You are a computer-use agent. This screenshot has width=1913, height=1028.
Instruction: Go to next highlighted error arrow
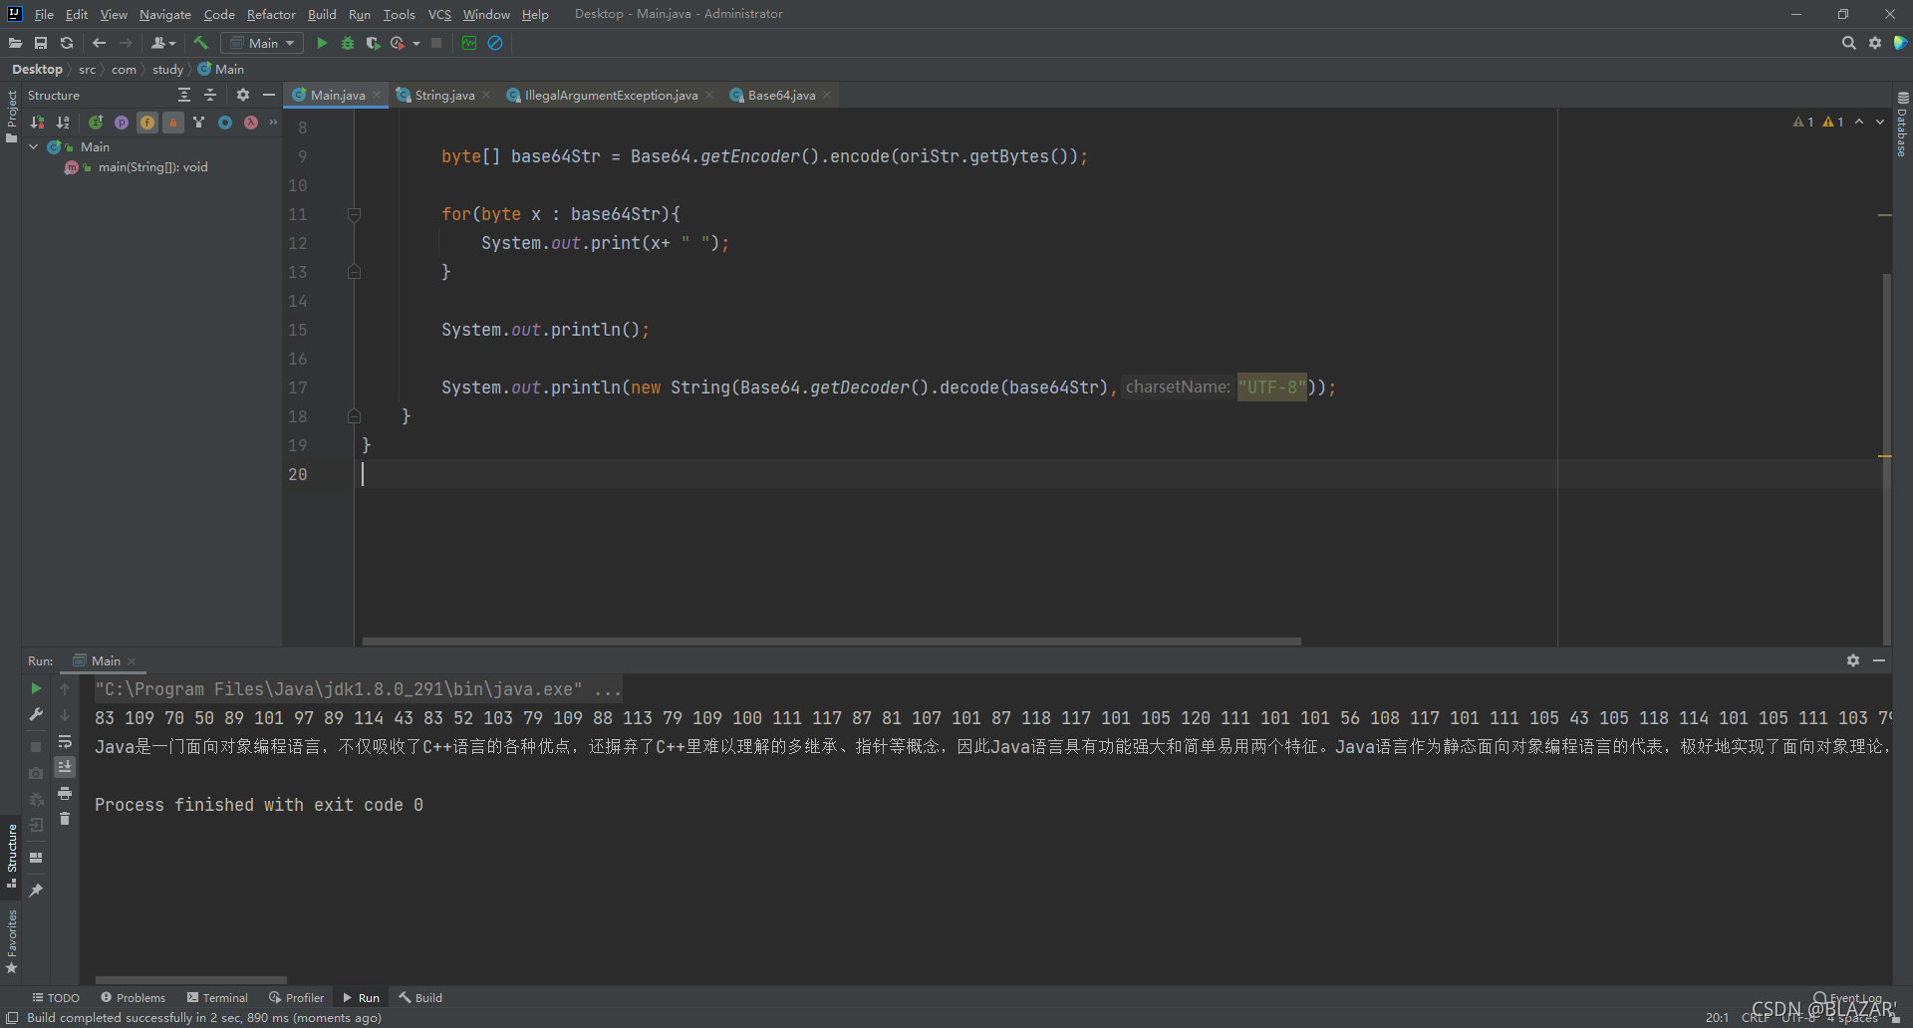tap(1880, 122)
